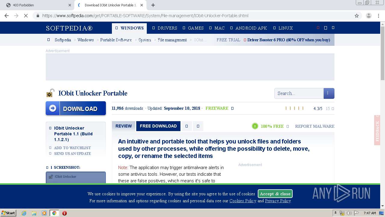
Task: Open the Chrome profile avatar
Action: tap(368, 16)
